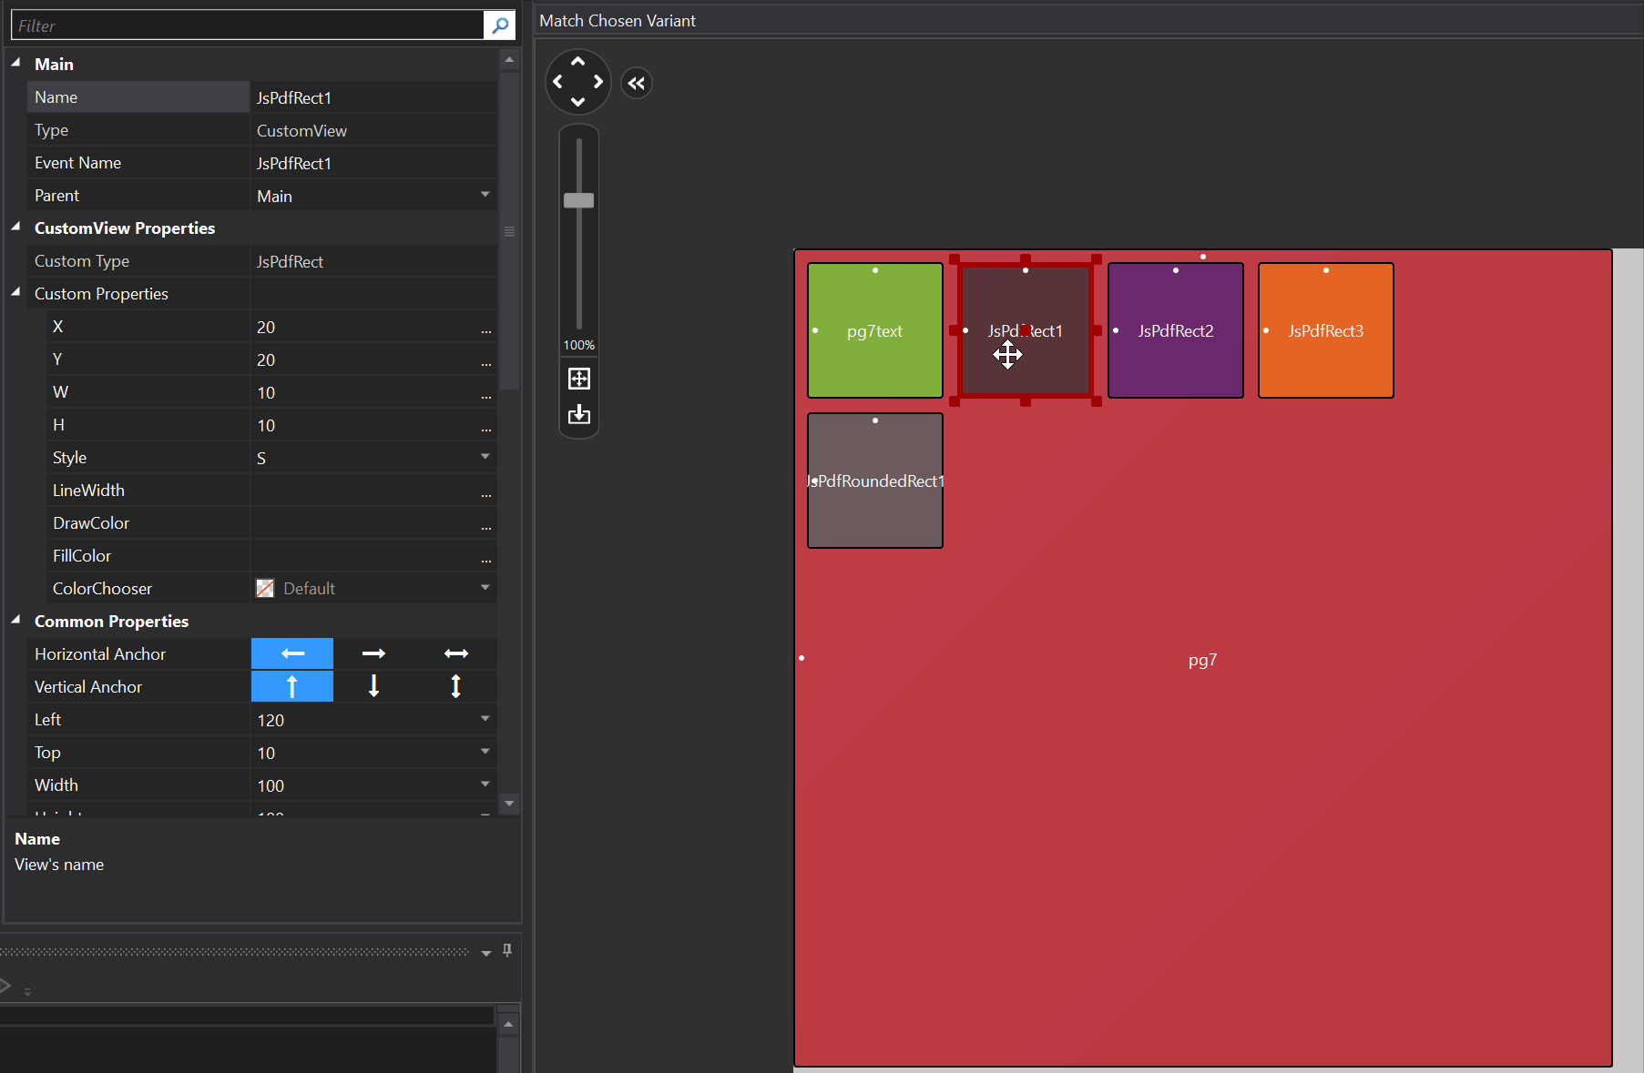
Task: Set Vertical Anchor to bottom
Action: tap(373, 686)
